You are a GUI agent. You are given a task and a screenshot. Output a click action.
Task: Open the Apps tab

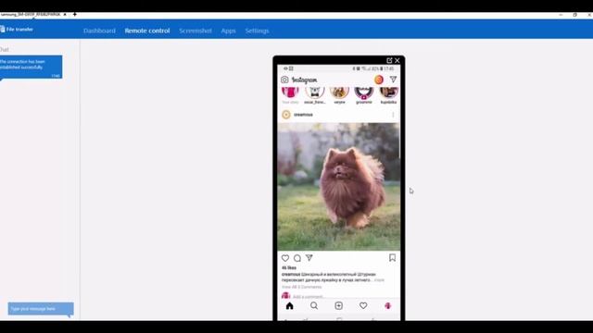228,31
